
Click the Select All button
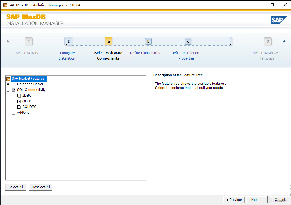16,187
